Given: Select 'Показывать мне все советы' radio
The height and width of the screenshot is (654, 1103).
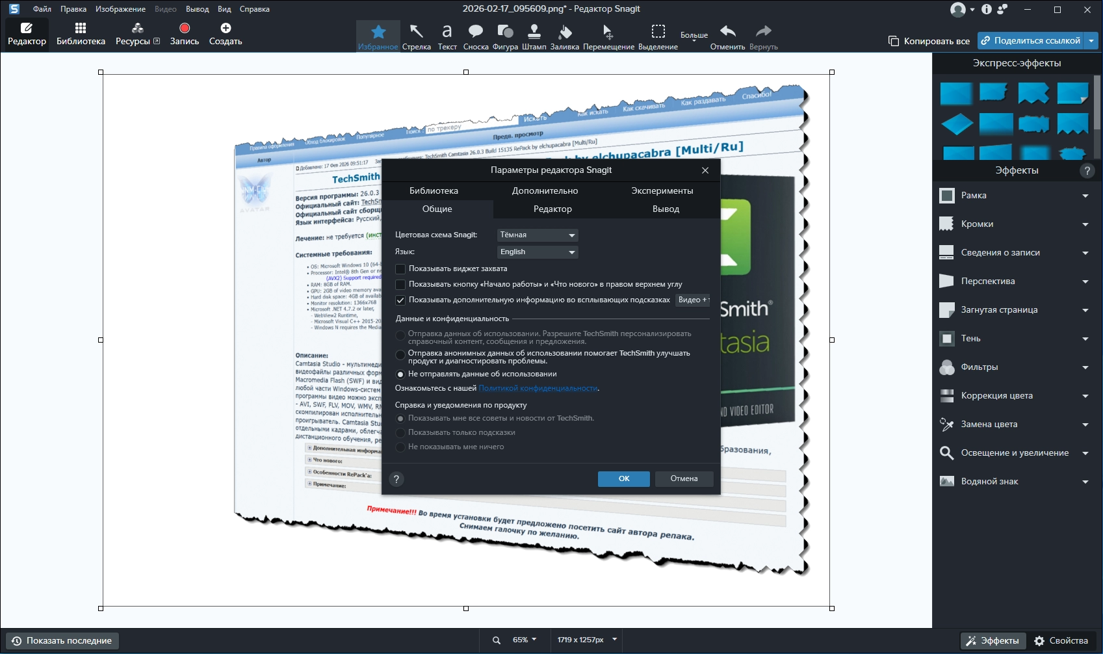Looking at the screenshot, I should point(400,419).
